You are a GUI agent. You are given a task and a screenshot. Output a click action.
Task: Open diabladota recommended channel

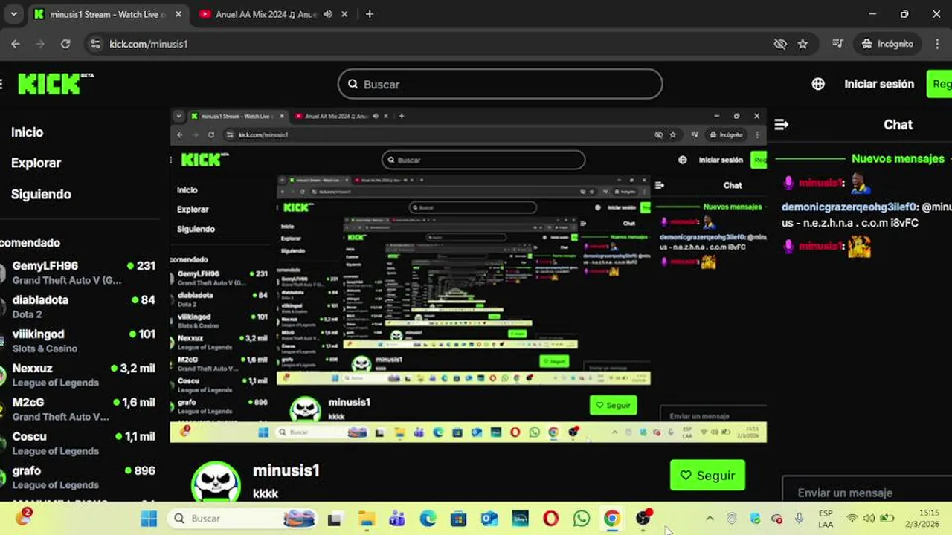pyautogui.click(x=80, y=306)
